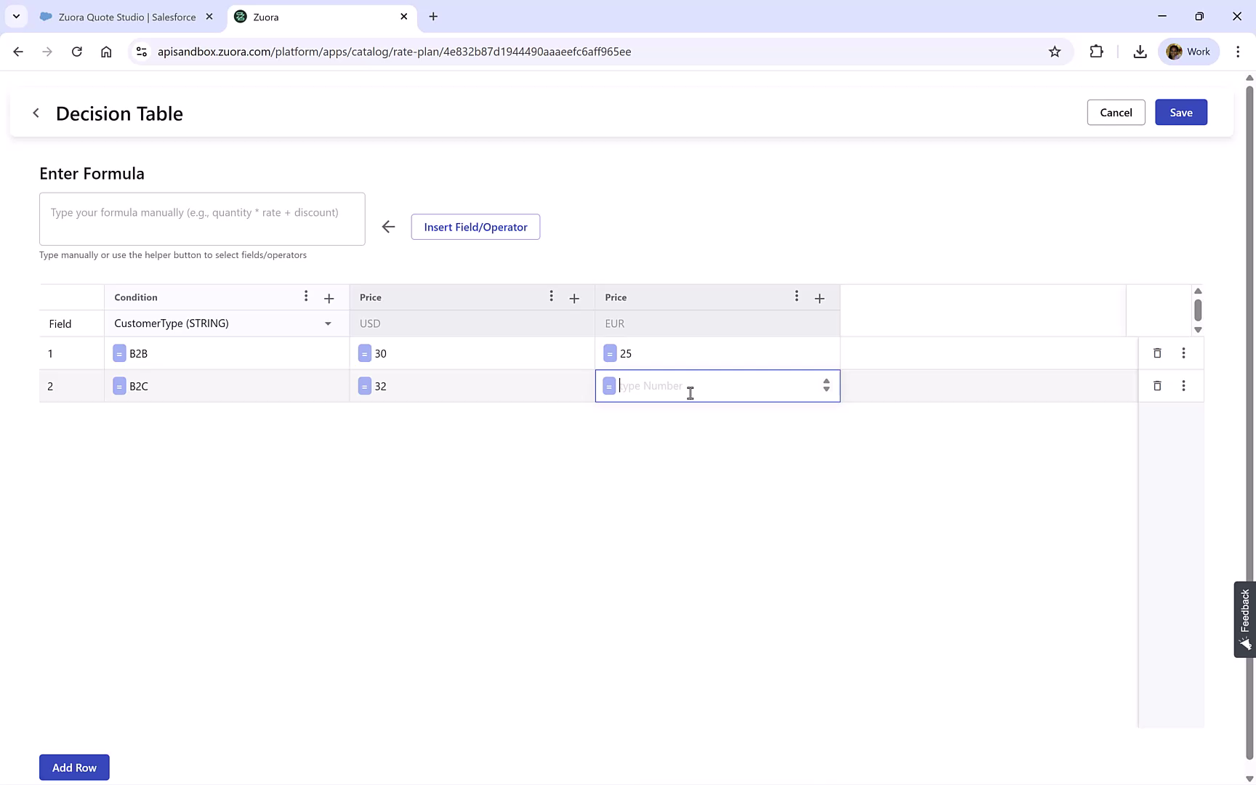The image size is (1256, 785).
Task: Open row 2's three-dot options menu
Action: click(1184, 386)
